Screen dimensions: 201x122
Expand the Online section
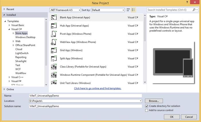click(x=4, y=89)
